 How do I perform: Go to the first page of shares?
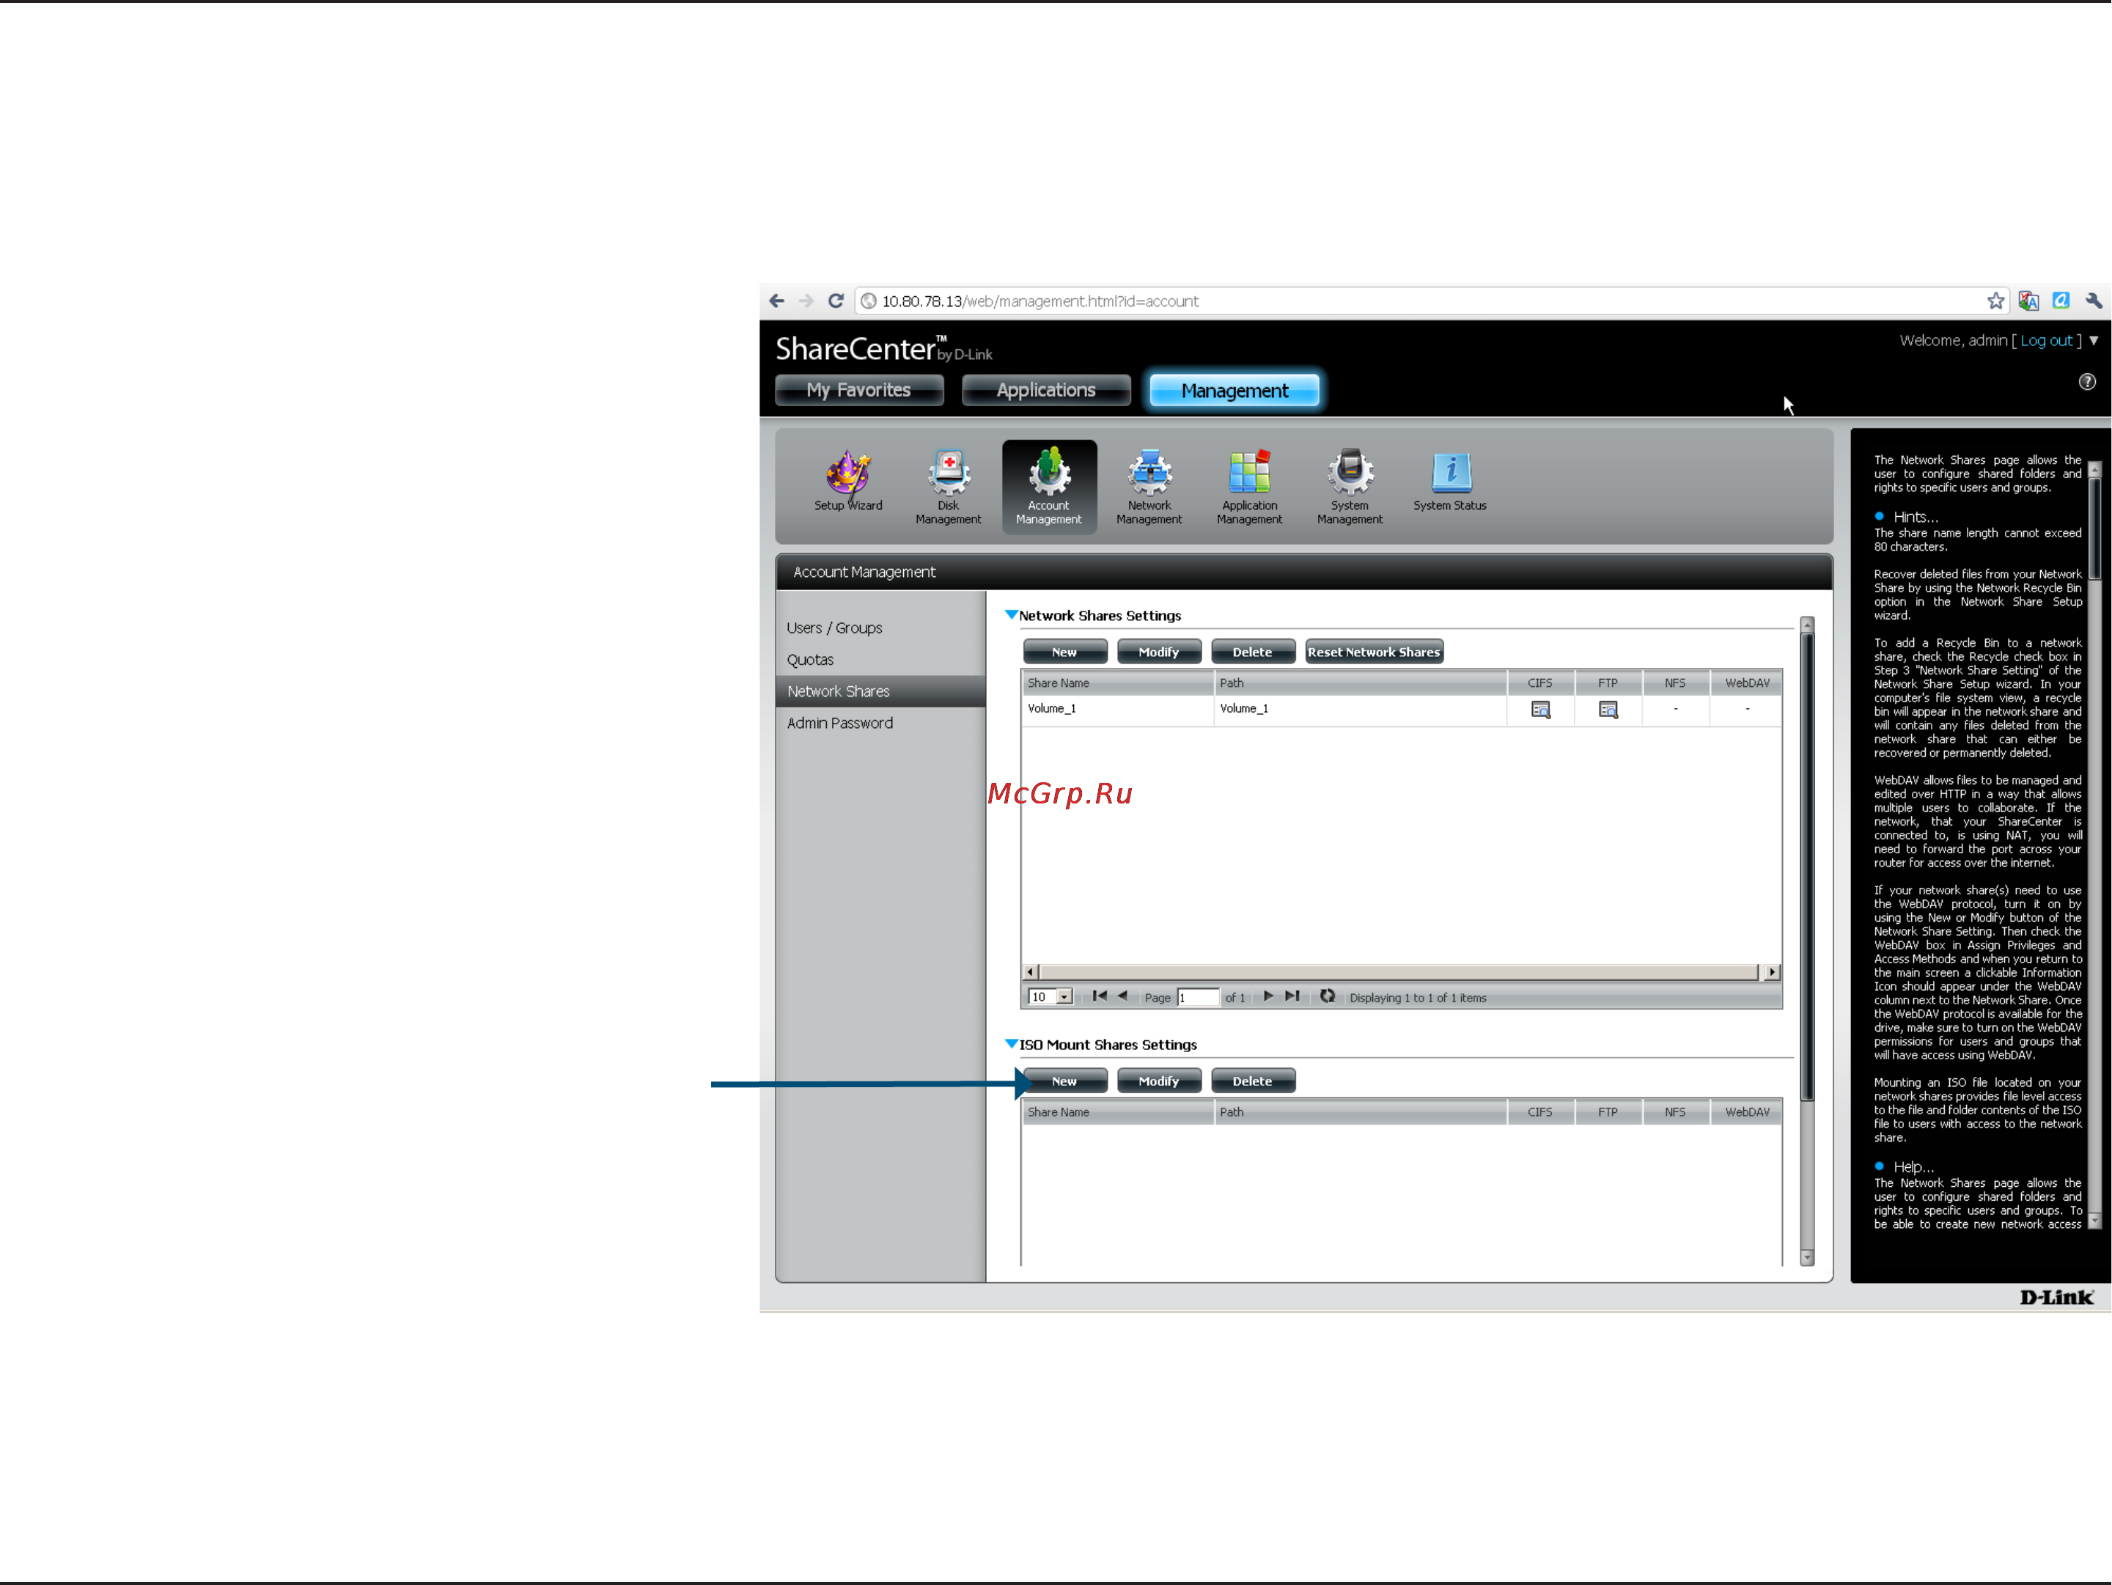tap(1099, 996)
